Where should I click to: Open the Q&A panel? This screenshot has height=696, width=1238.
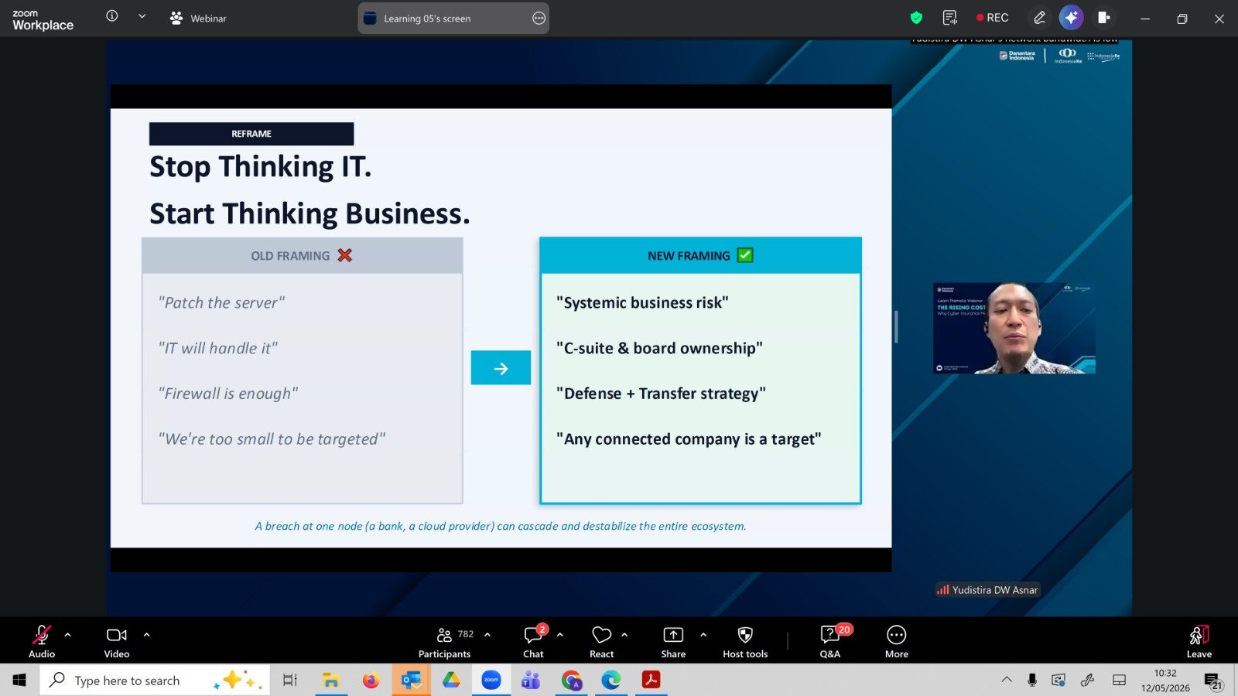831,641
